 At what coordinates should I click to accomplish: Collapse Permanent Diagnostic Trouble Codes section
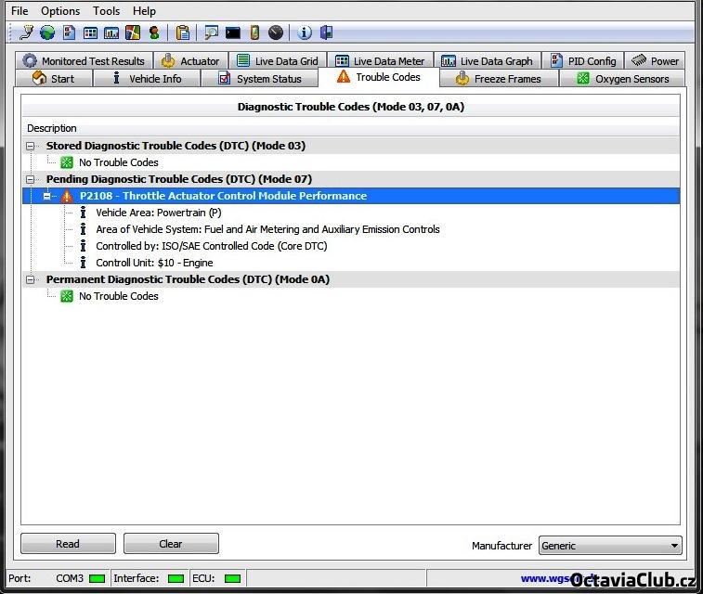click(31, 279)
